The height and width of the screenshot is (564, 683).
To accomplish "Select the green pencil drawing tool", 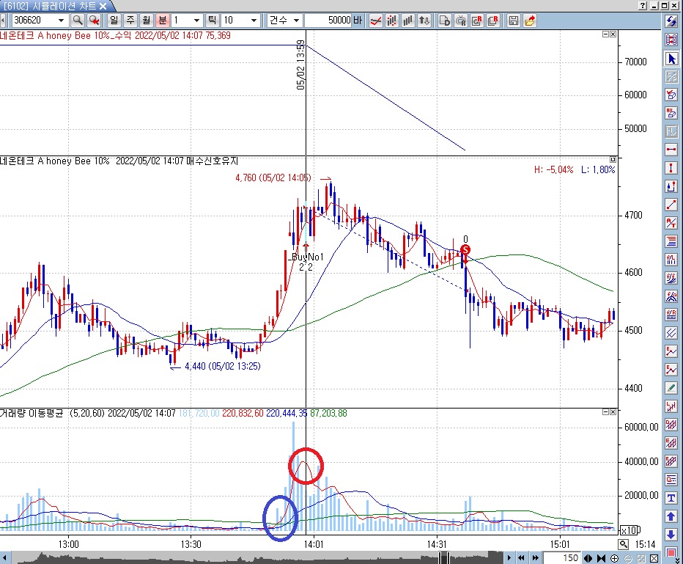I will coord(671,388).
